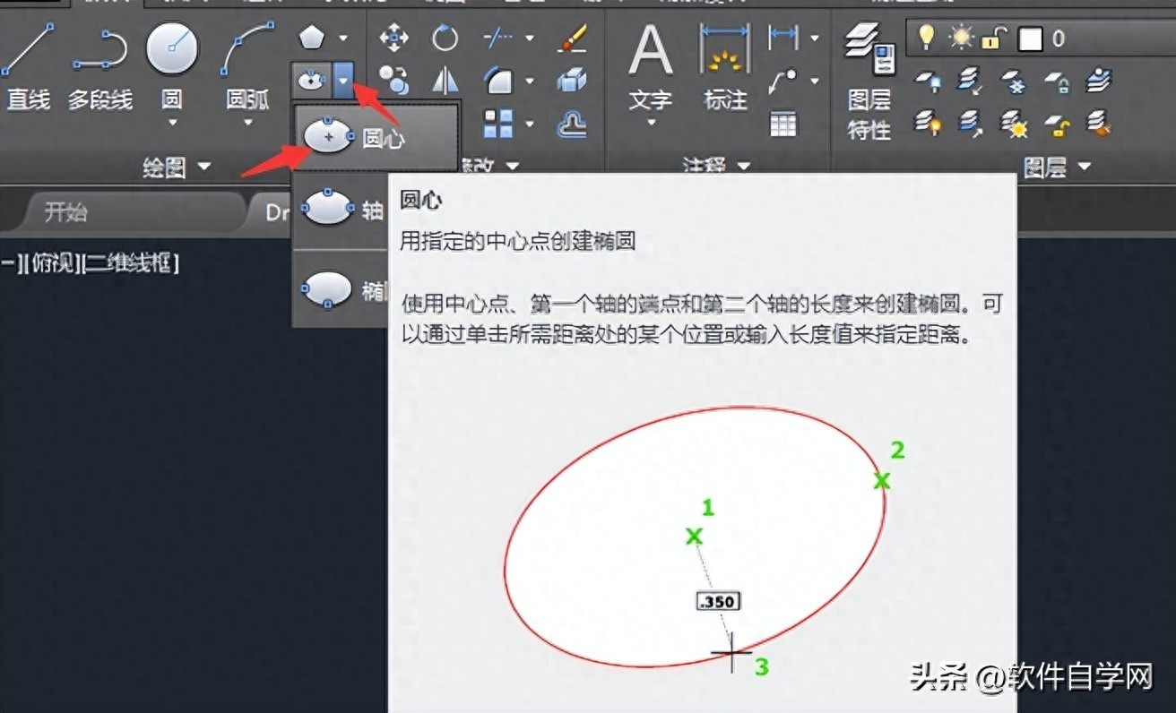
Task: Switch to the 开始 tab
Action: click(67, 212)
